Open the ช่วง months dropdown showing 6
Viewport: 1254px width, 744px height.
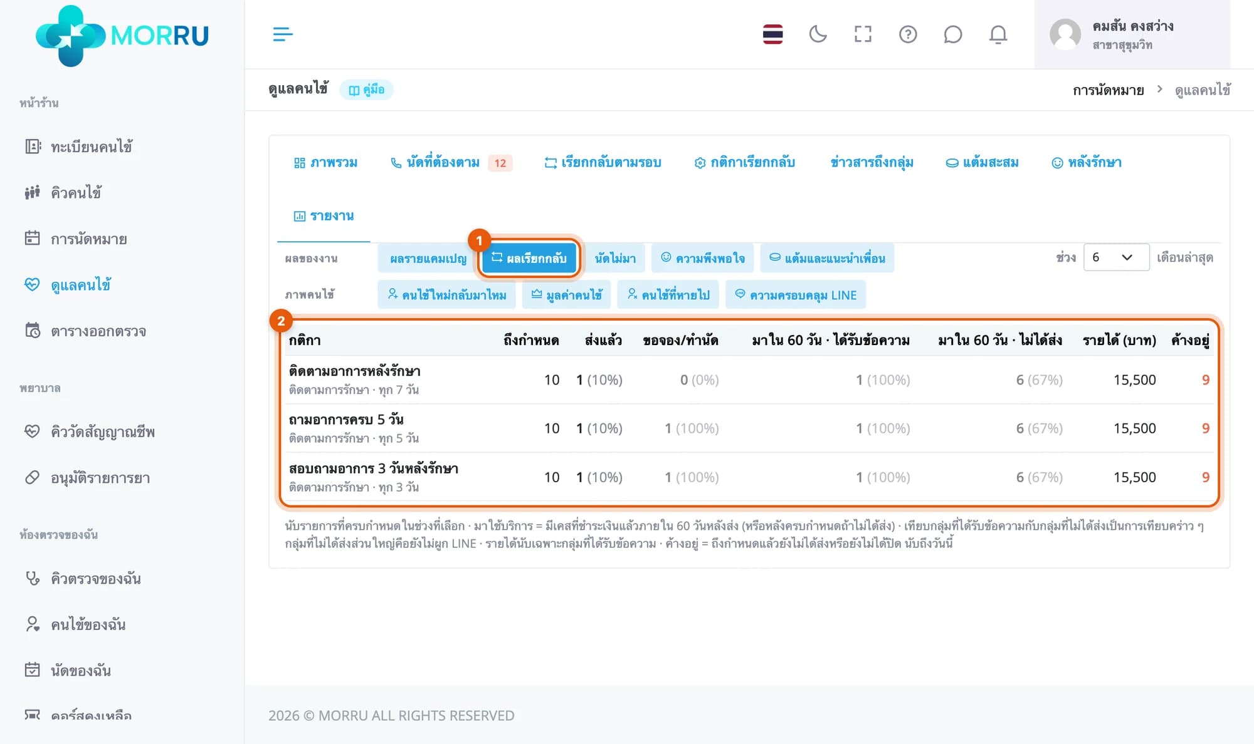[1116, 257]
